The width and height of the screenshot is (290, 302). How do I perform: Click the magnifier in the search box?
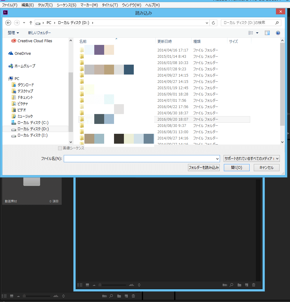(277, 23)
